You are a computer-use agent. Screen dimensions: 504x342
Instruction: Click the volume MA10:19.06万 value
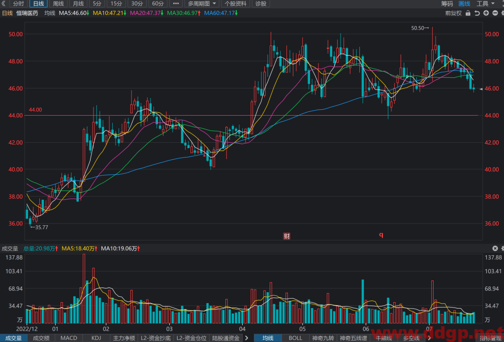[121, 249]
